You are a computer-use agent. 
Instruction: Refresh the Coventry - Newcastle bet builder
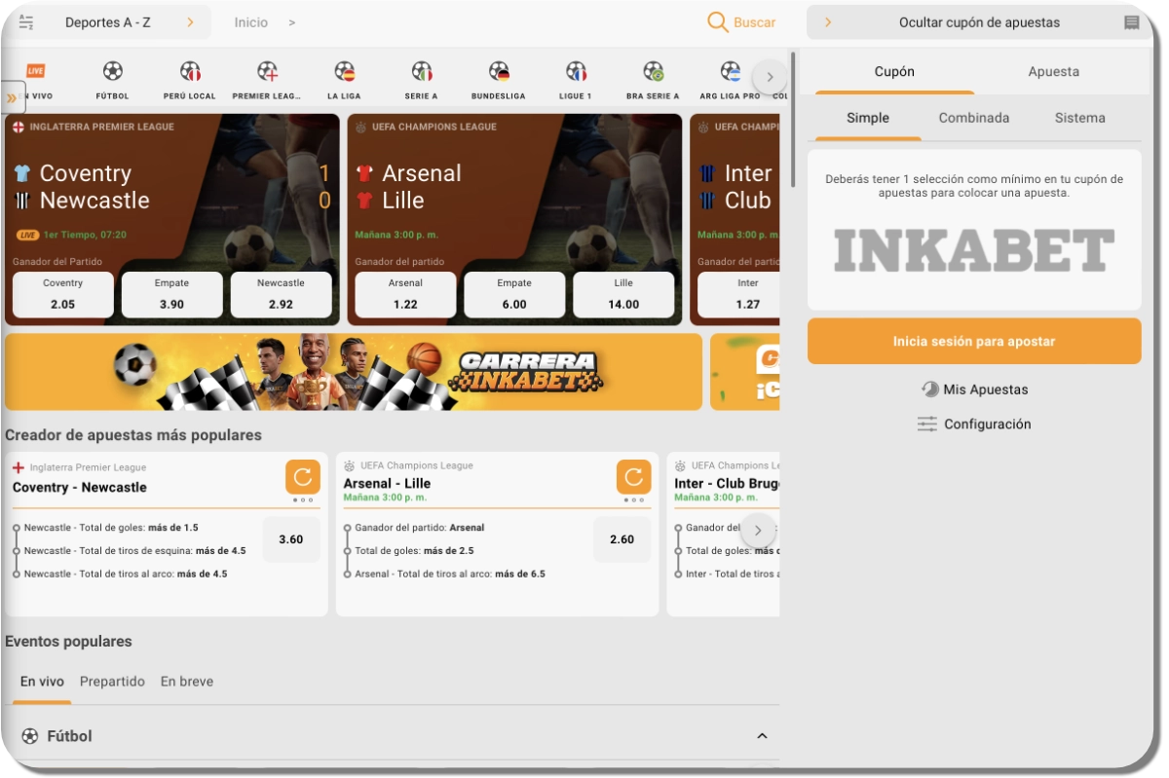tap(303, 477)
